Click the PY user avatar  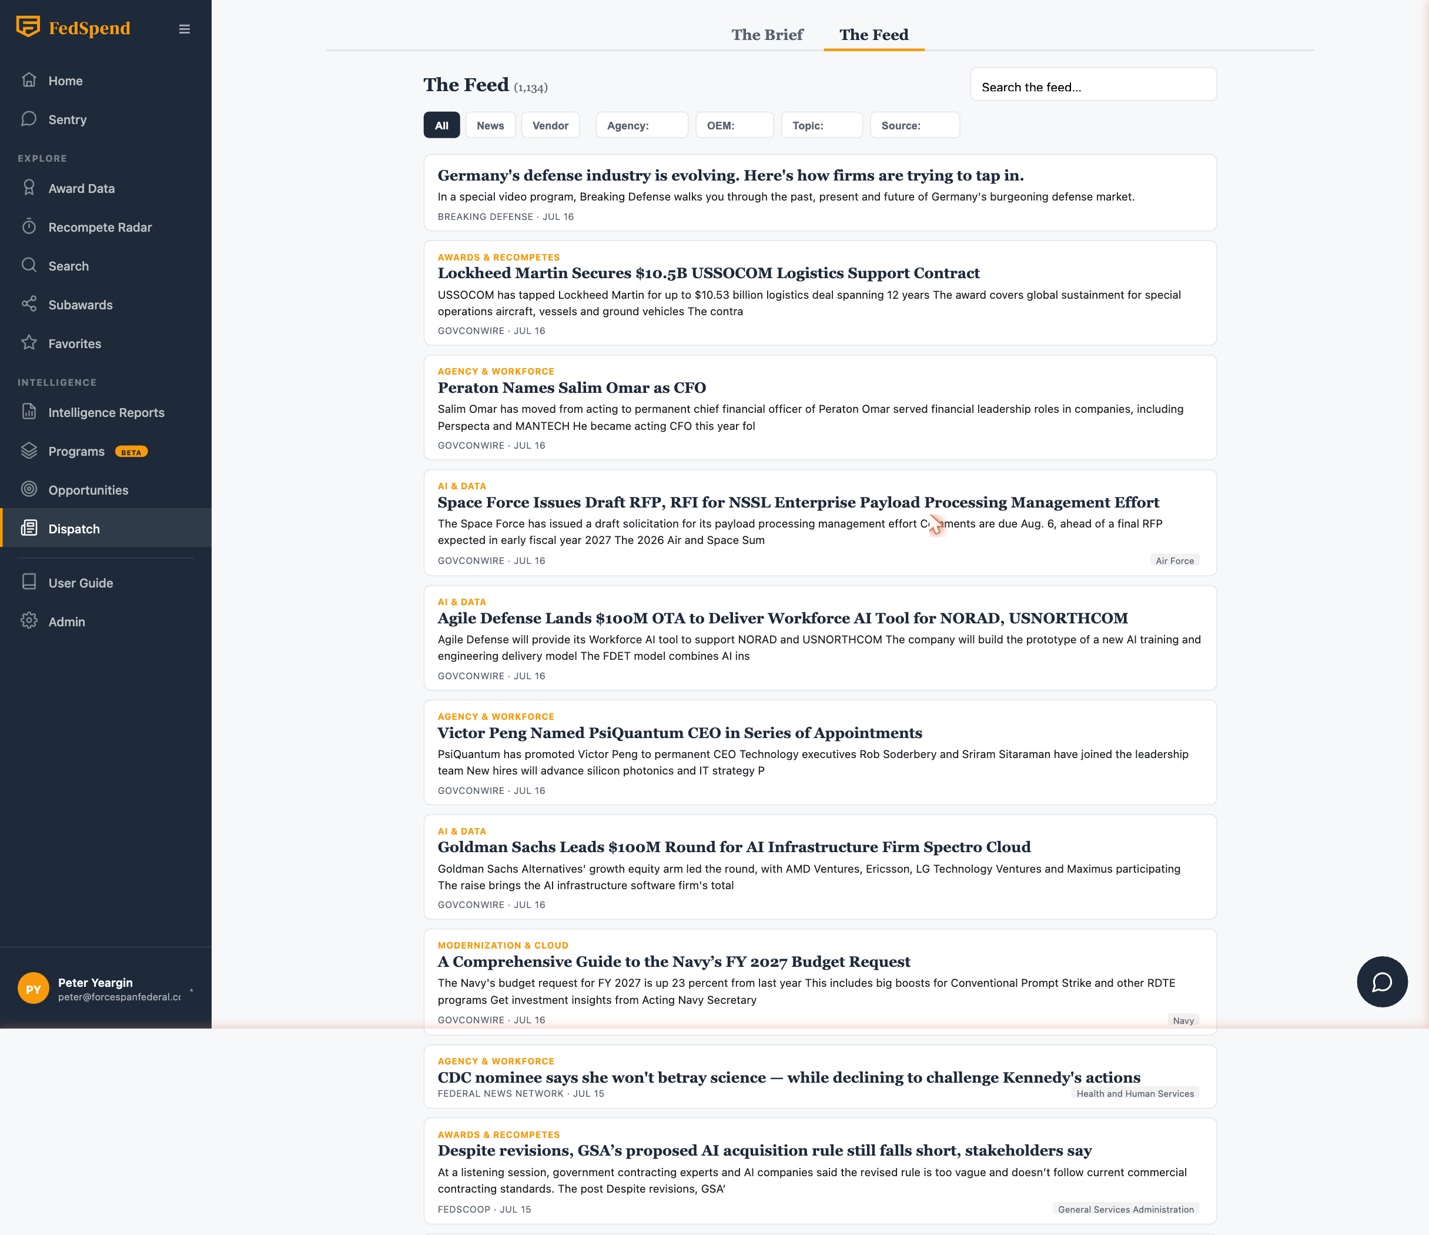click(33, 989)
